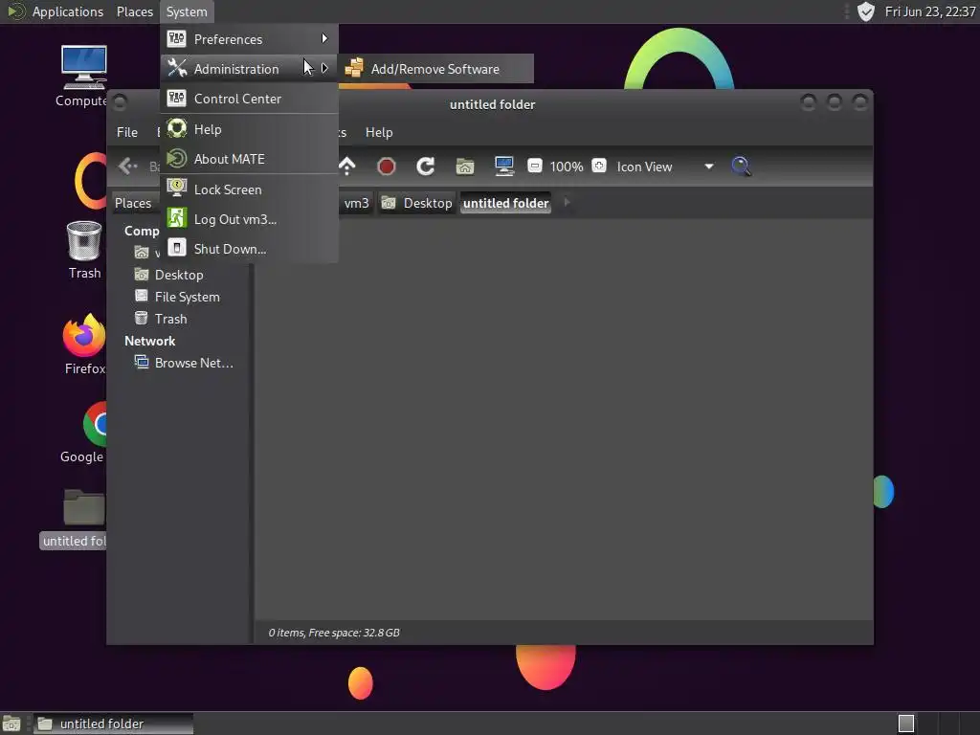Click the path bar forward arrow
The image size is (980, 735).
[567, 203]
